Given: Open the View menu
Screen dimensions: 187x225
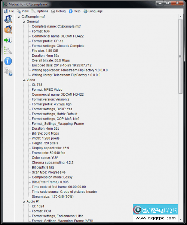Looking at the screenshot, I should pos(22,11).
